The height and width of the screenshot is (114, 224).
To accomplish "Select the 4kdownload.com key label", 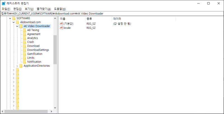I will pos(31,22).
